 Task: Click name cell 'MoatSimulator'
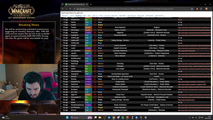pos(76,58)
